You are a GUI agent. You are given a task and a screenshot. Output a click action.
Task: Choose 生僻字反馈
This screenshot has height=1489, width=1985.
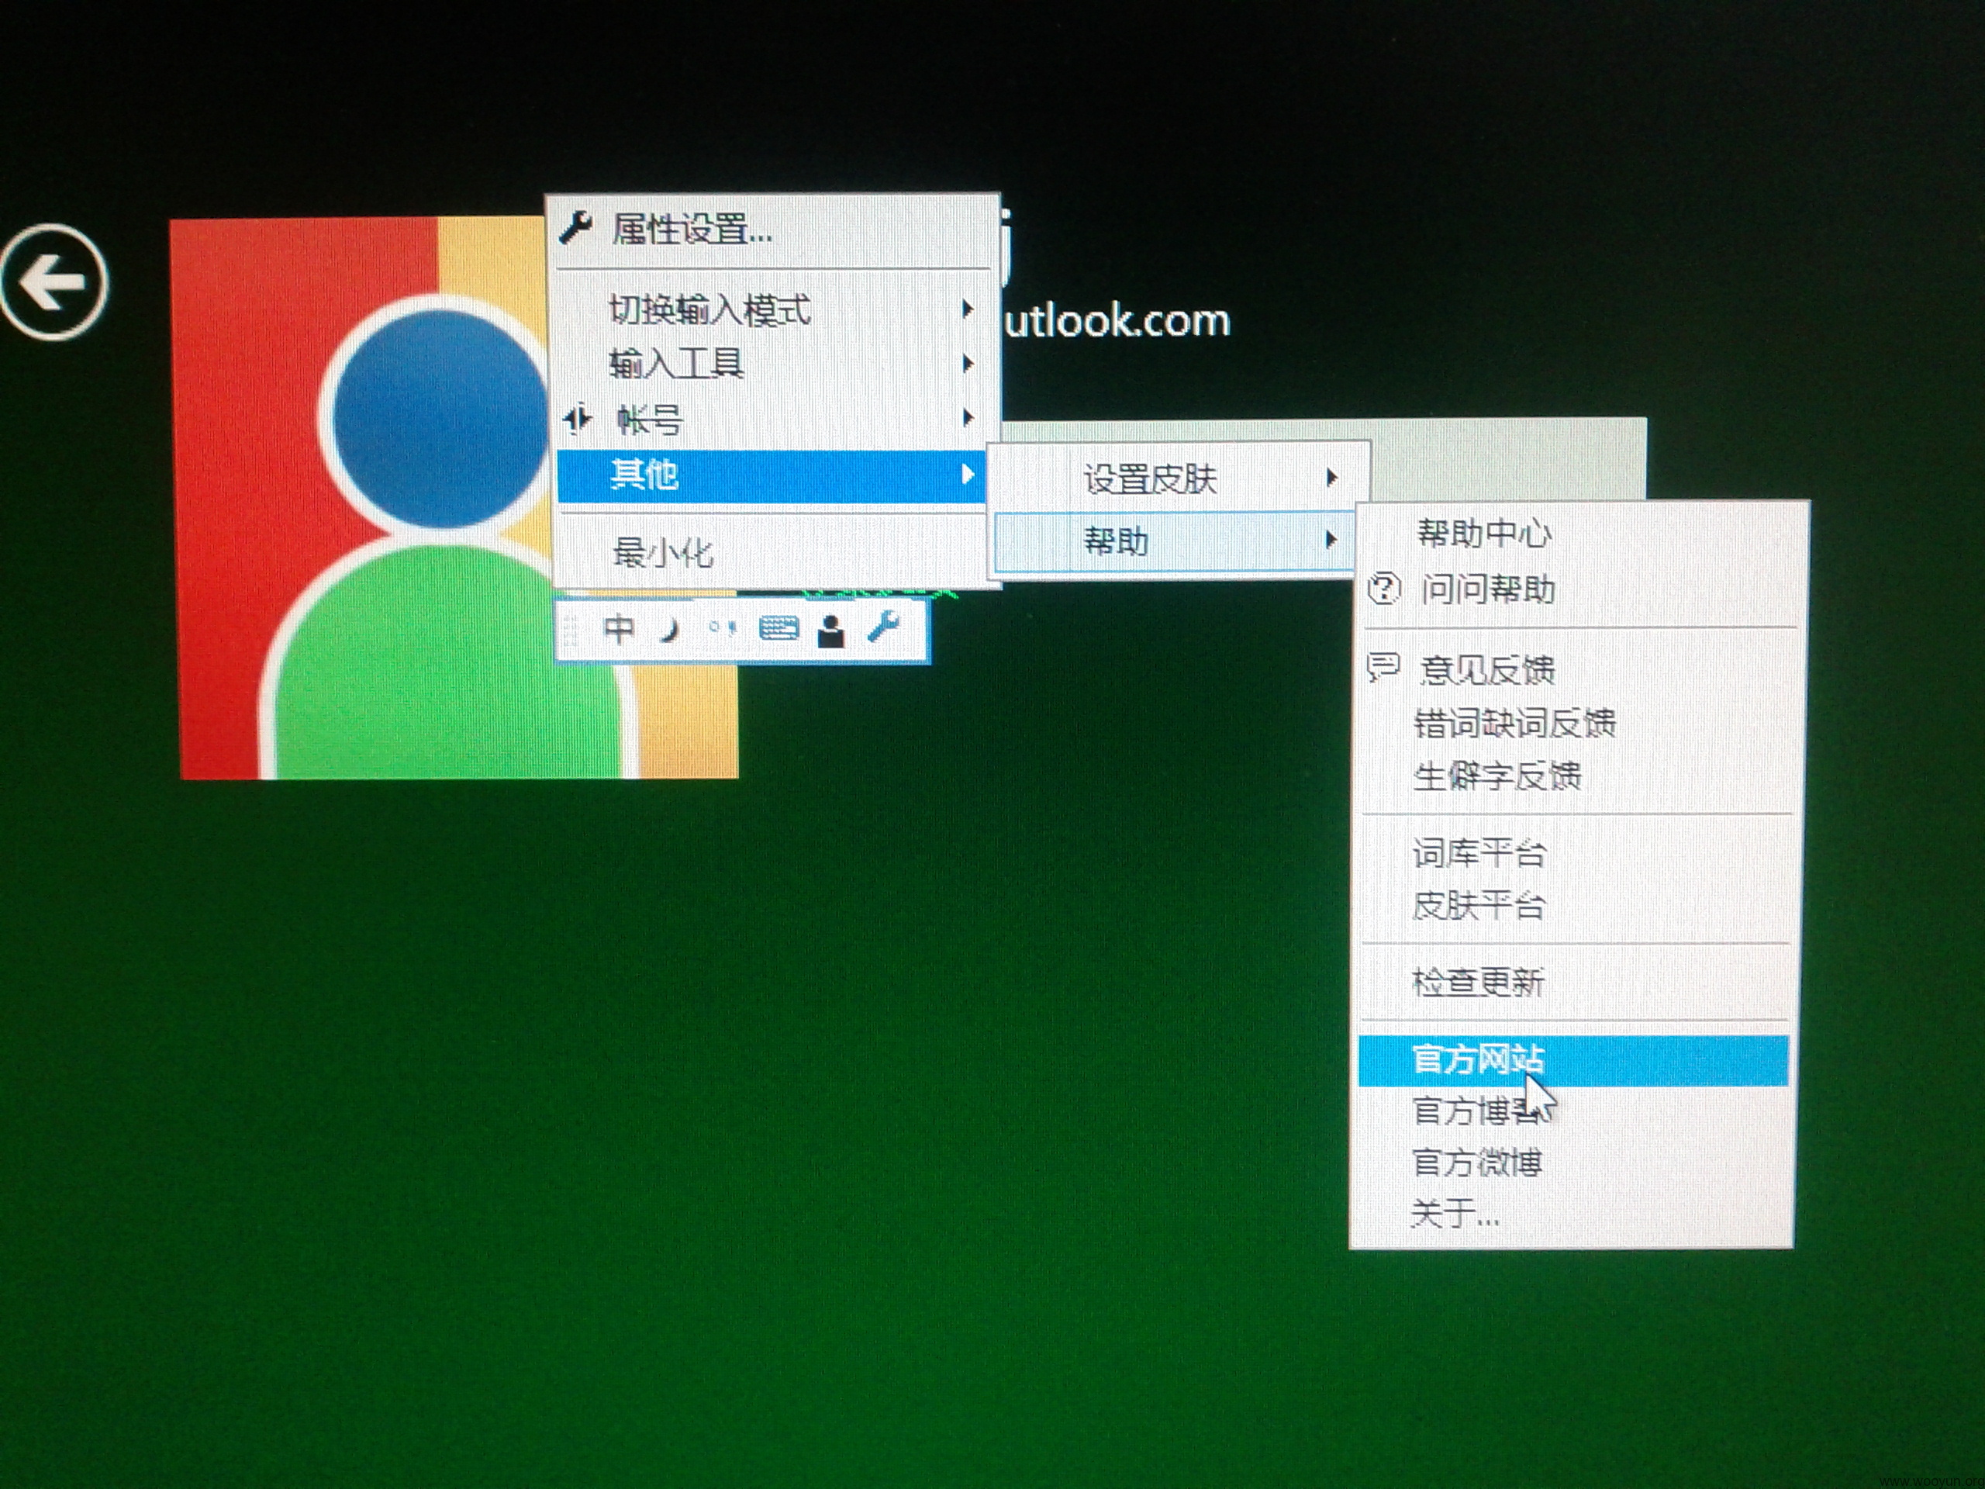click(1578, 776)
